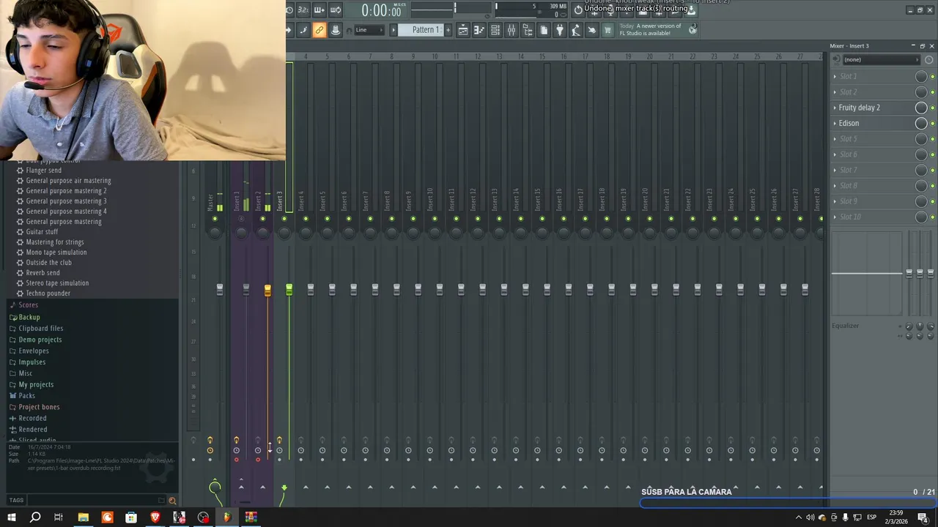Image resolution: width=938 pixels, height=527 pixels.
Task: Toggle the Slot 1 enable LED
Action: click(x=932, y=77)
